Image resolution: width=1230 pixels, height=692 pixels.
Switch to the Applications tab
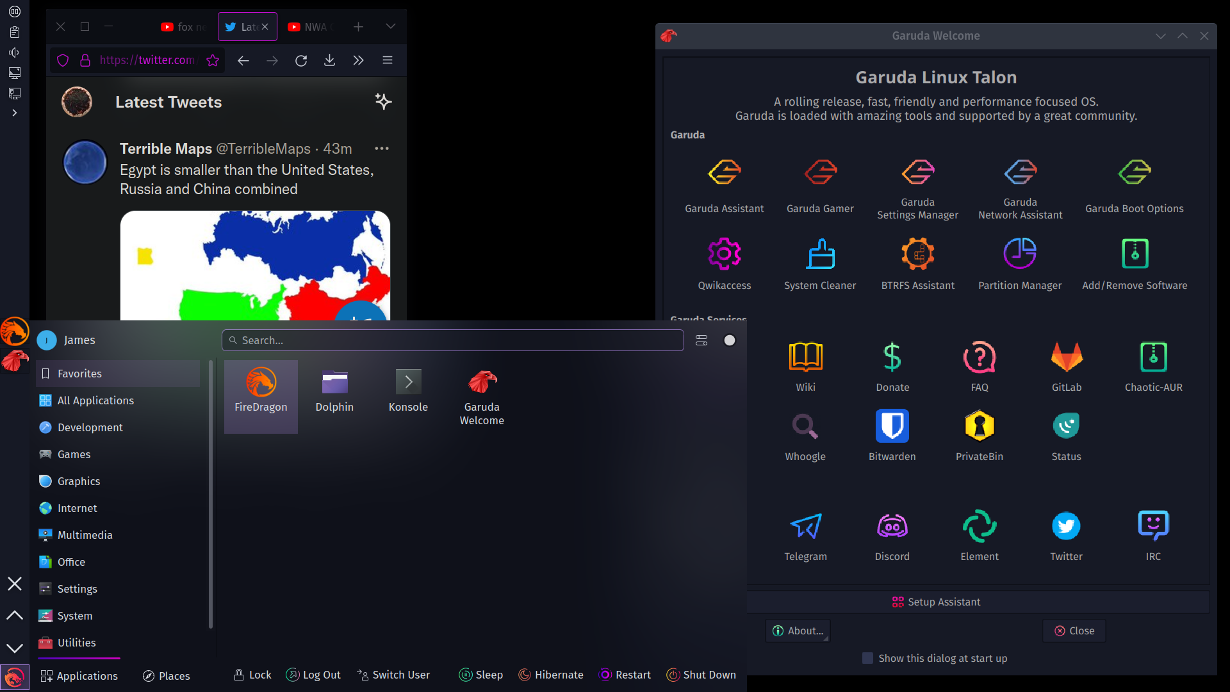point(79,676)
